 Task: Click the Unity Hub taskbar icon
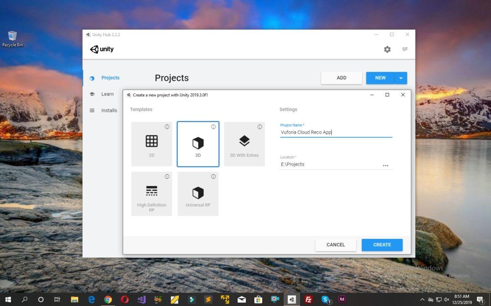[292, 299]
